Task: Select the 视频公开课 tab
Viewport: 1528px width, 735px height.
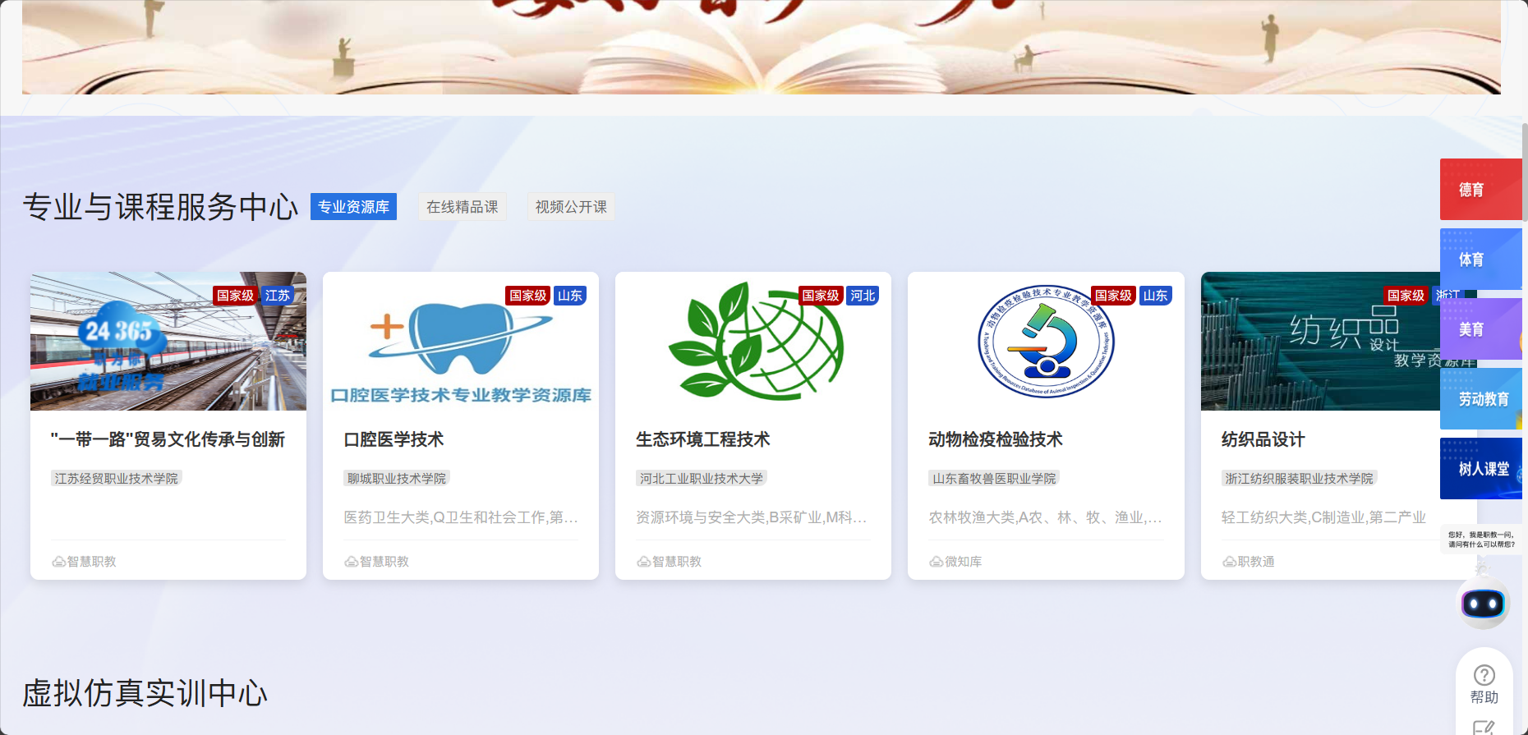Action: coord(571,207)
